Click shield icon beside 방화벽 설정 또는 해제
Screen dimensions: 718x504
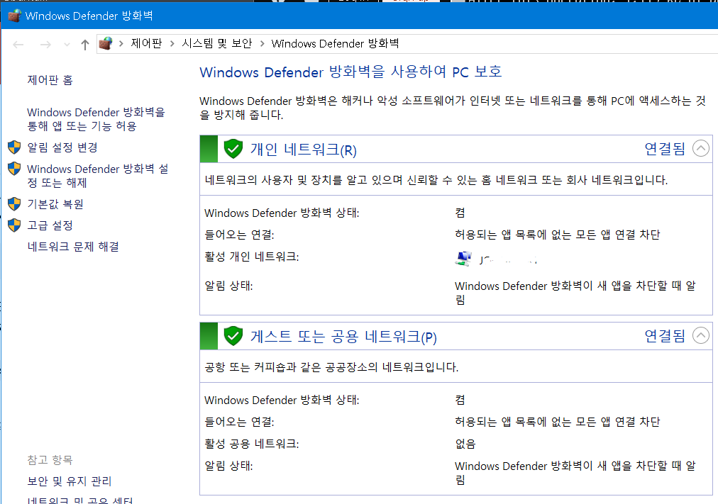[14, 169]
